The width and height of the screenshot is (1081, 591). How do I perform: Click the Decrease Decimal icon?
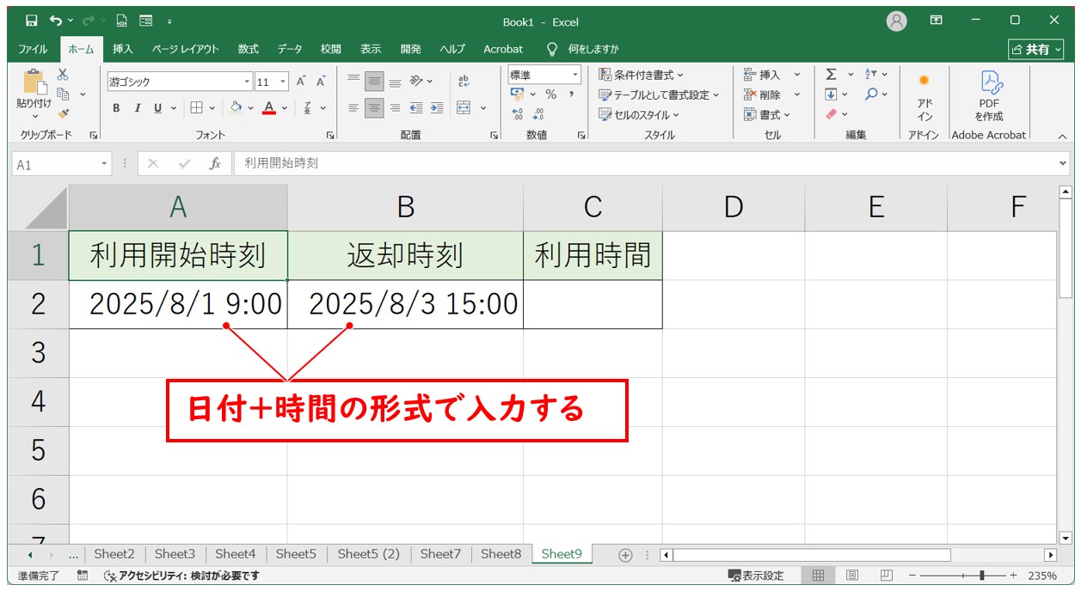pyautogui.click(x=538, y=114)
